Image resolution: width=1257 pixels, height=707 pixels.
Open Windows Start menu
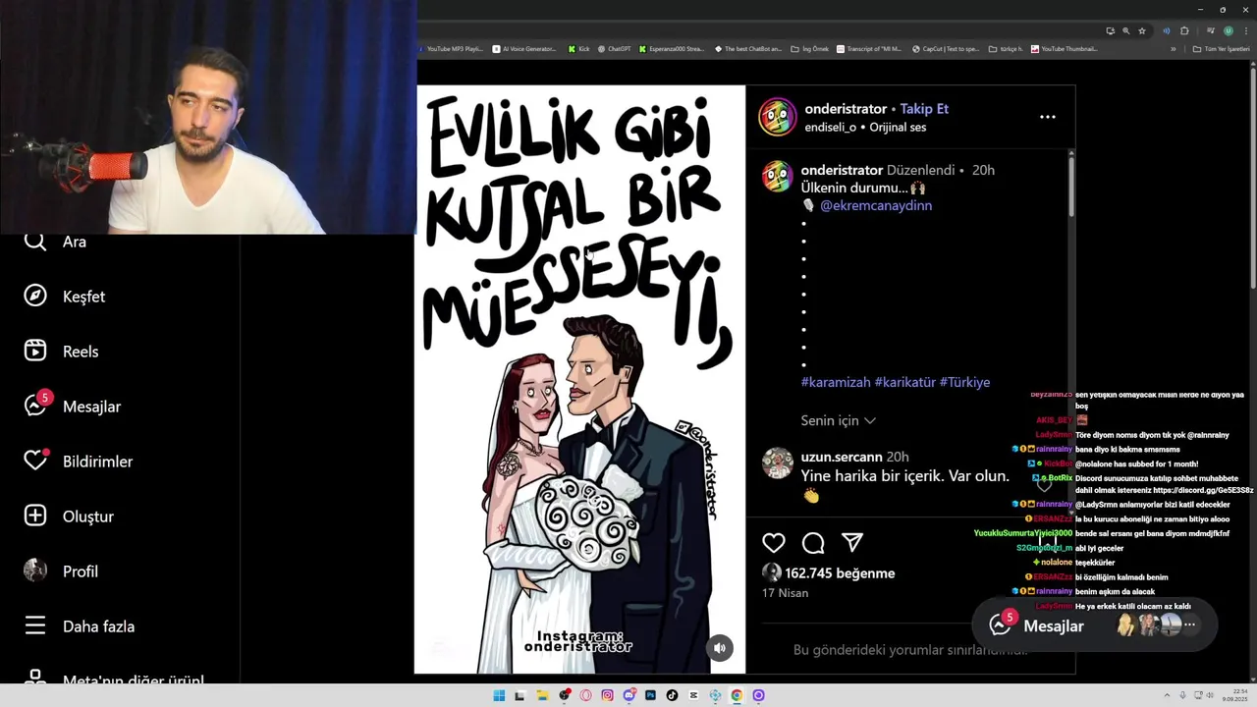[499, 695]
